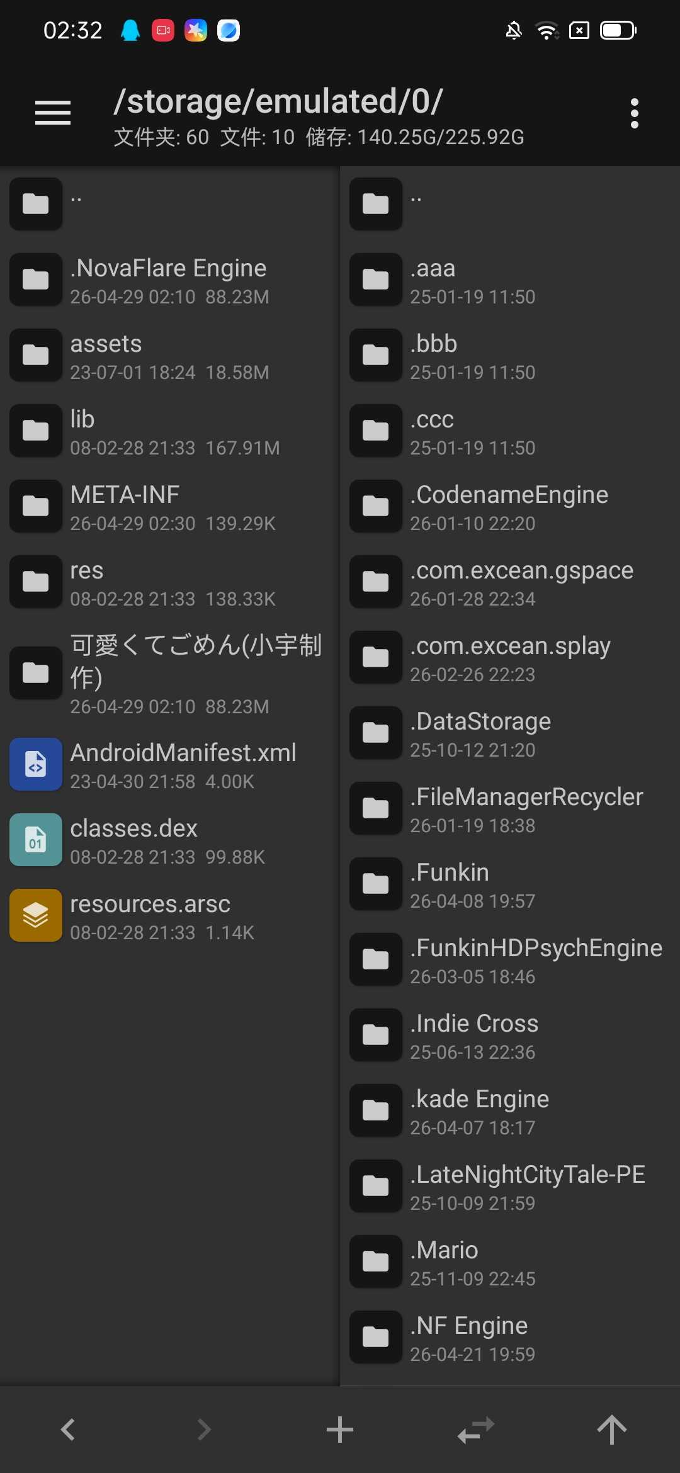Open the .FunkinHDPsychEngine folder

[x=535, y=959]
